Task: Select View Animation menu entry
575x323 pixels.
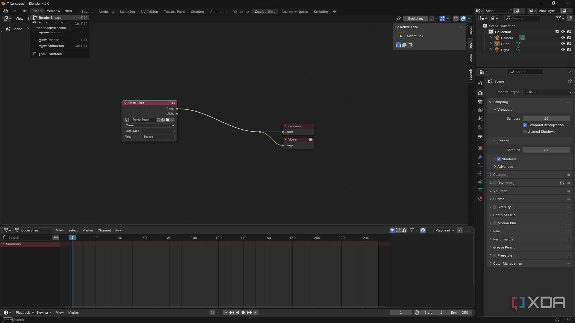Action: click(x=60, y=46)
